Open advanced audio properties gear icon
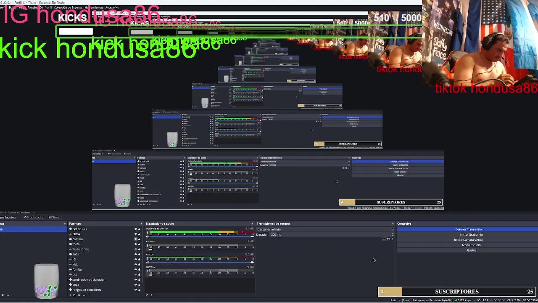This screenshot has height=303, width=538. click(x=147, y=295)
